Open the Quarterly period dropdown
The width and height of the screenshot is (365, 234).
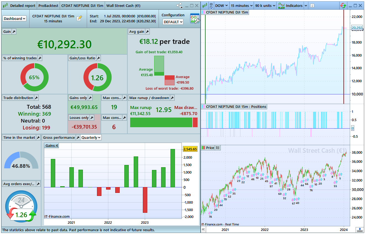coord(91,138)
